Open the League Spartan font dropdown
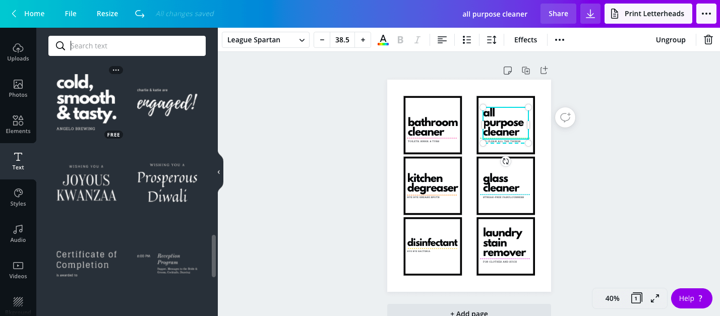This screenshot has width=720, height=316. click(266, 40)
